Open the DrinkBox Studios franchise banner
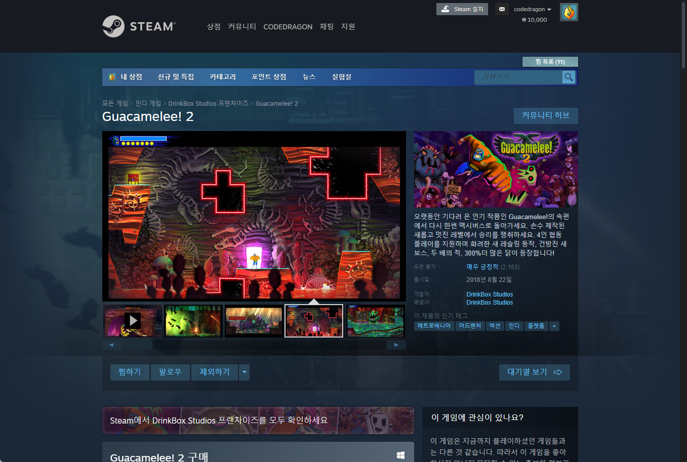Viewport: 687px width, 462px height. point(258,421)
